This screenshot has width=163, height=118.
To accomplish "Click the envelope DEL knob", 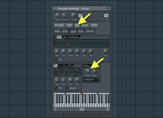I will coord(57,51).
